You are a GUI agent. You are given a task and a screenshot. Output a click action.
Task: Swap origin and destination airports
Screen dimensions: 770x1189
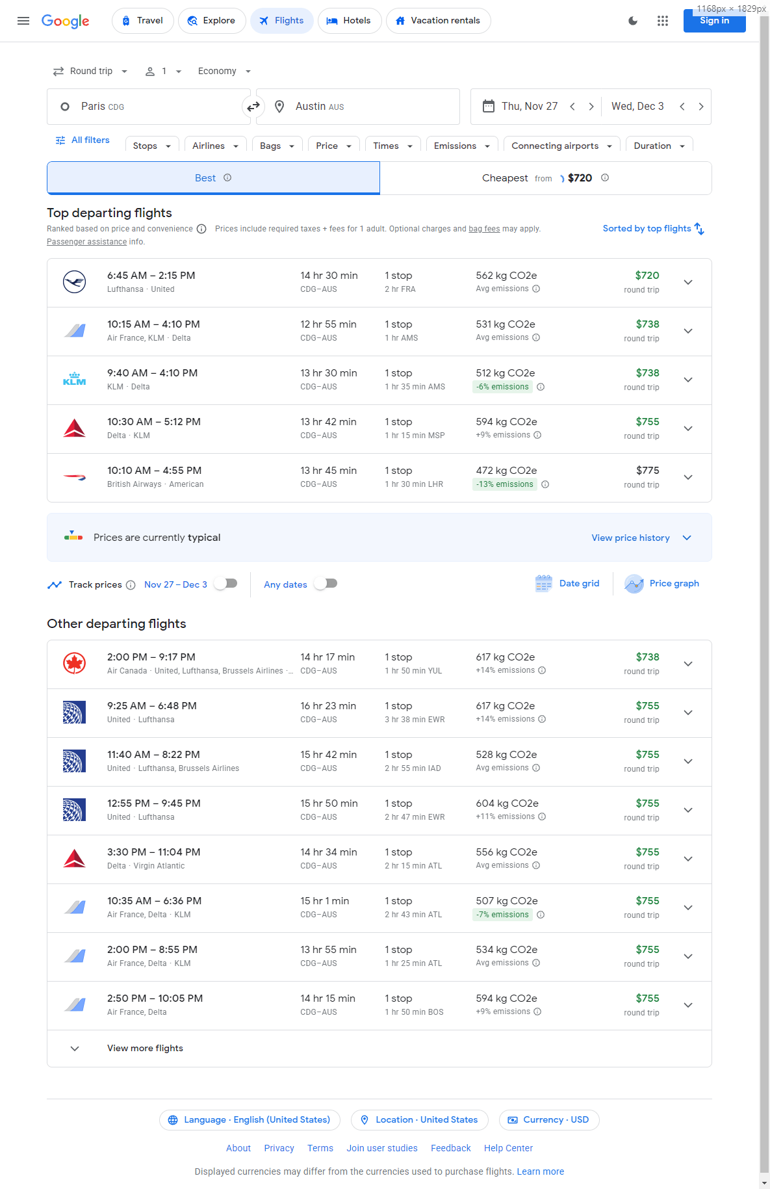click(253, 107)
